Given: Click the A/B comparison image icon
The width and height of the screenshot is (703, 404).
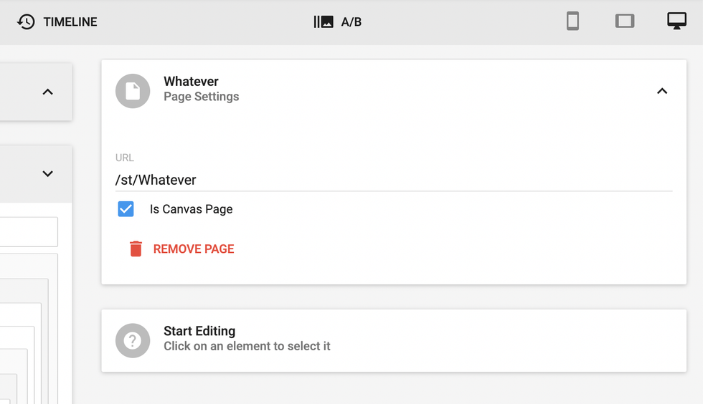Looking at the screenshot, I should (324, 22).
